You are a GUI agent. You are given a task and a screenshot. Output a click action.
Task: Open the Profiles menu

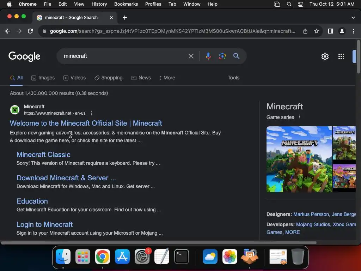pyautogui.click(x=153, y=4)
